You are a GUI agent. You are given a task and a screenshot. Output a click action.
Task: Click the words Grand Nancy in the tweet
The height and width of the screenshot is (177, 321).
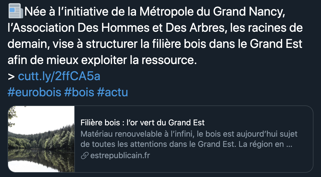tap(249, 12)
